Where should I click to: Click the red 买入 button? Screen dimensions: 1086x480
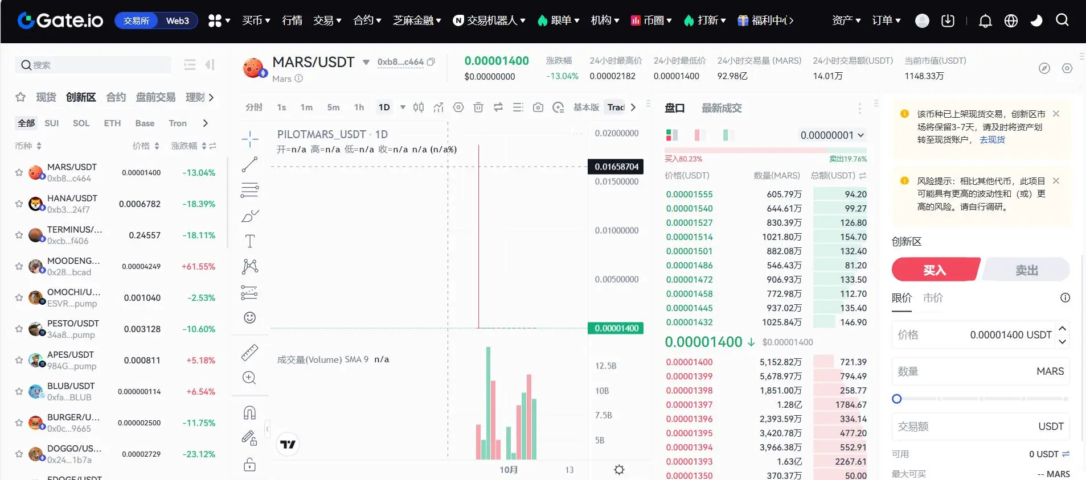pyautogui.click(x=935, y=270)
